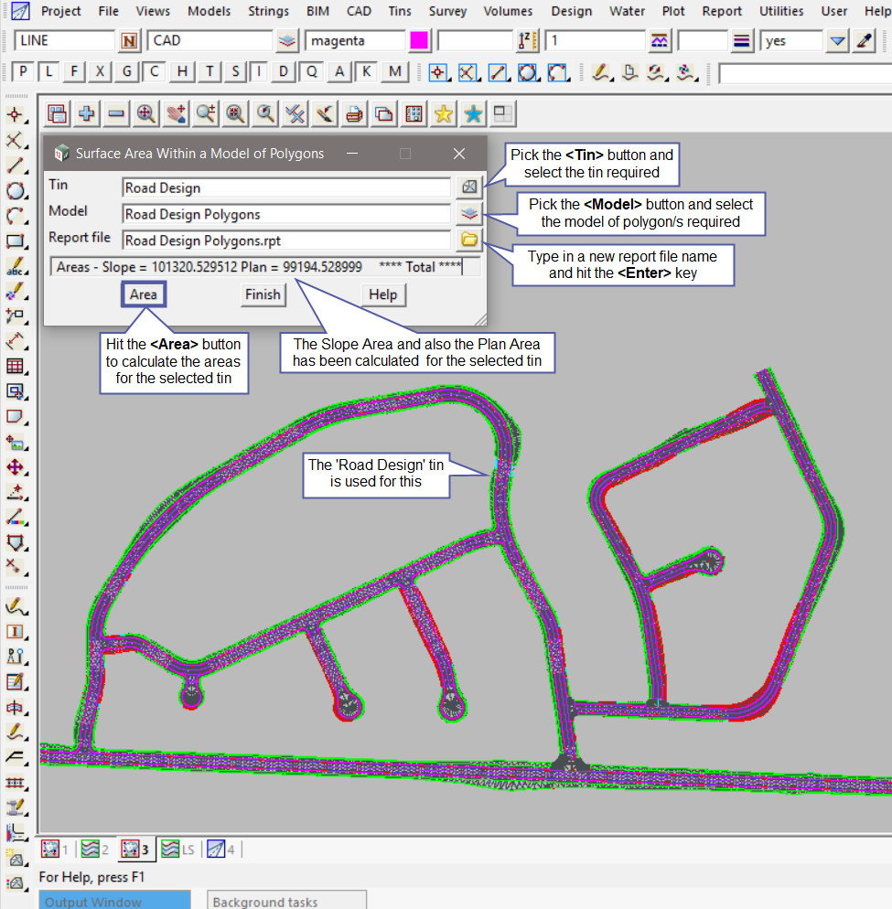Click the yellow star icon in view toolbar

point(443,113)
